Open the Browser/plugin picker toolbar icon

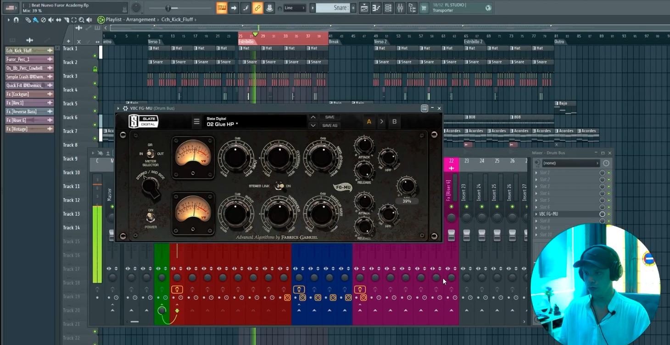[x=412, y=8]
